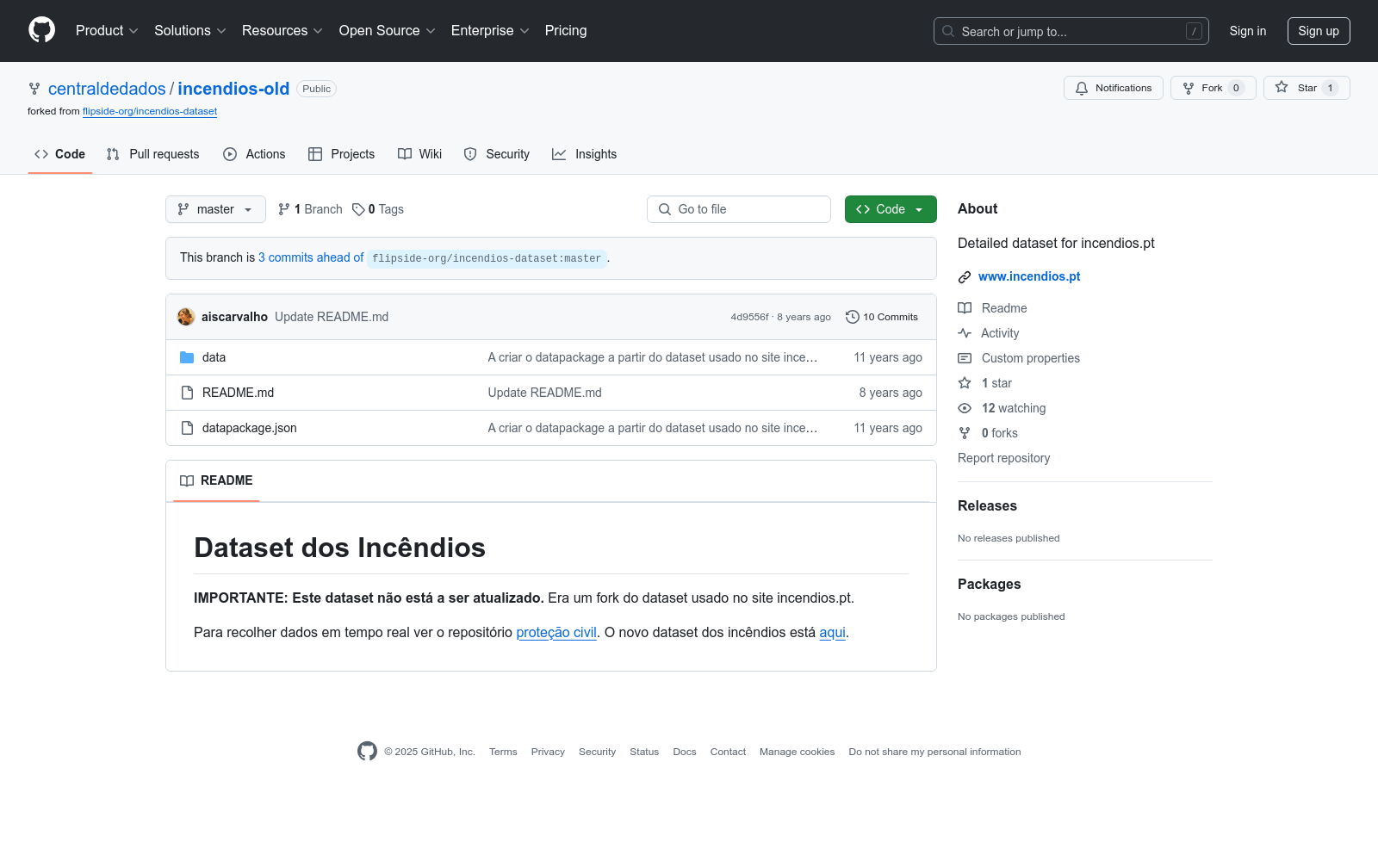Open Custom properties link
This screenshot has height=861, width=1378.
(1019, 358)
